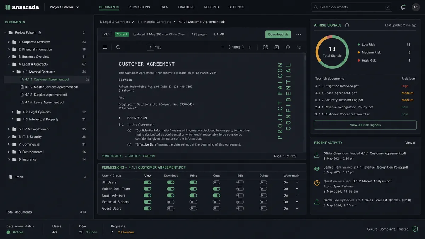Open the notifications bell
This screenshot has width=425, height=239.
(403, 7)
